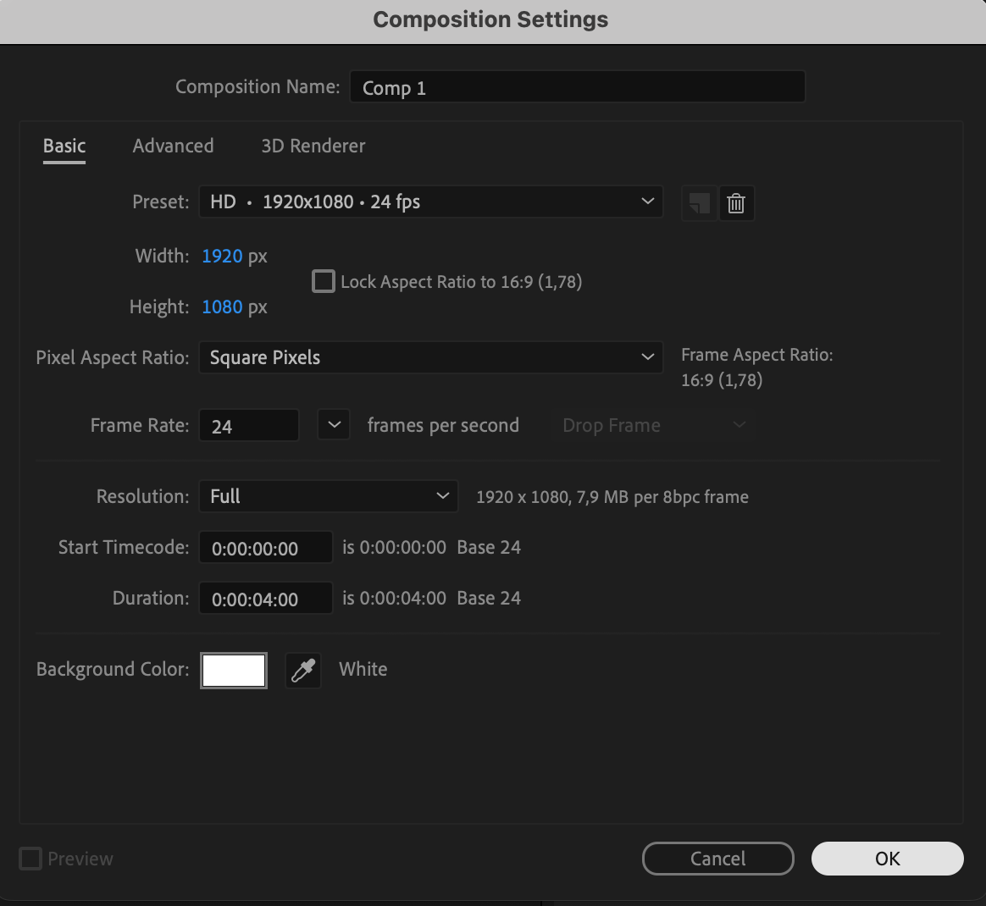Pick background color with the eyedropper

303,671
